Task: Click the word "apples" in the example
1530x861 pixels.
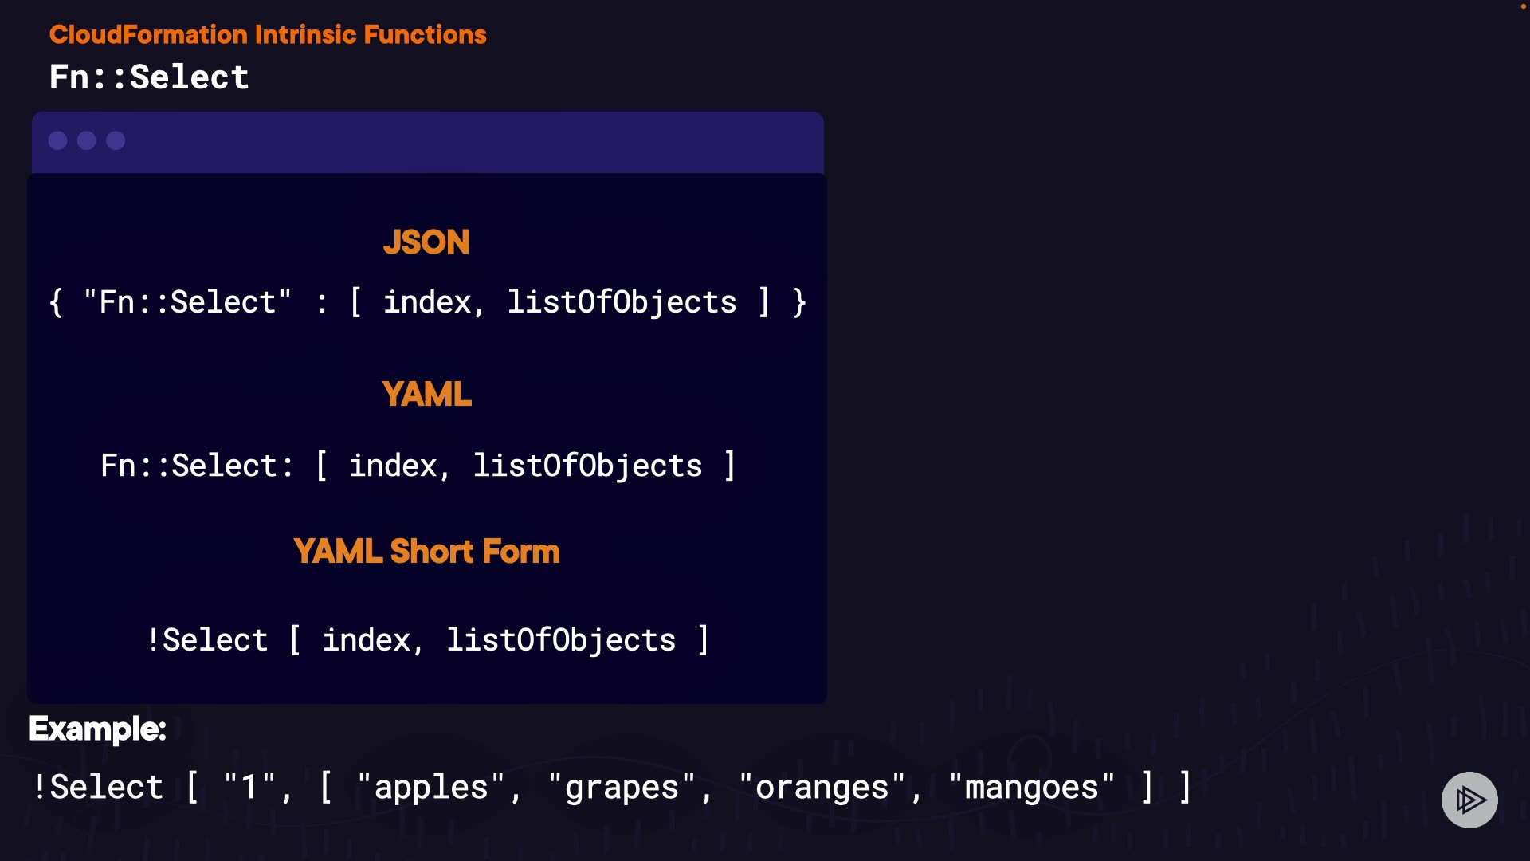Action: 430,788
